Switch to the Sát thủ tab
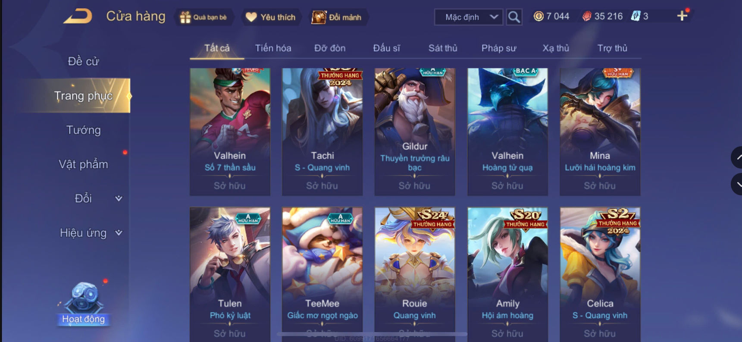Screen dimensions: 742x342 443,48
